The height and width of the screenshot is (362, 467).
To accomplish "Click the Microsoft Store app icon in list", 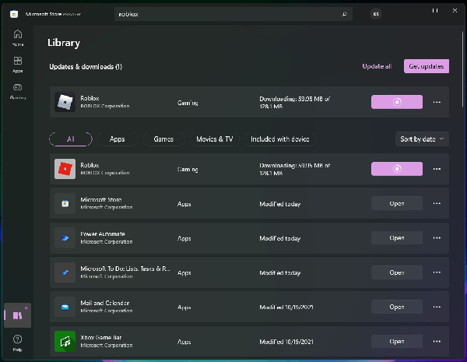I will (x=65, y=203).
